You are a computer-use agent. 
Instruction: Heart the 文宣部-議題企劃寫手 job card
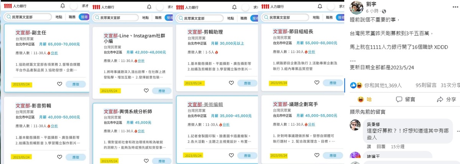coord(317,155)
